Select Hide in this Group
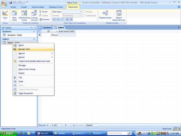181x136 pixels. 33,69
